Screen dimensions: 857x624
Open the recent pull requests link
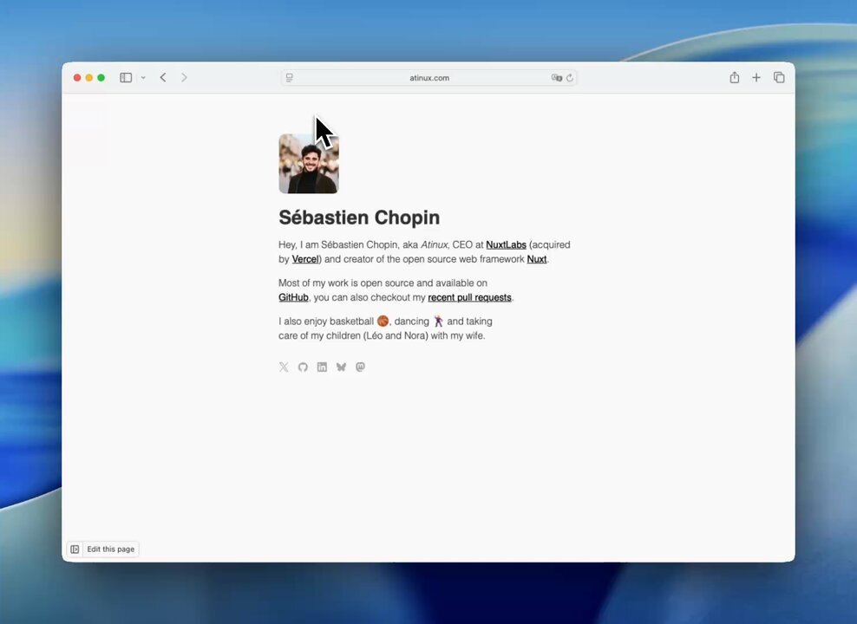tap(469, 298)
